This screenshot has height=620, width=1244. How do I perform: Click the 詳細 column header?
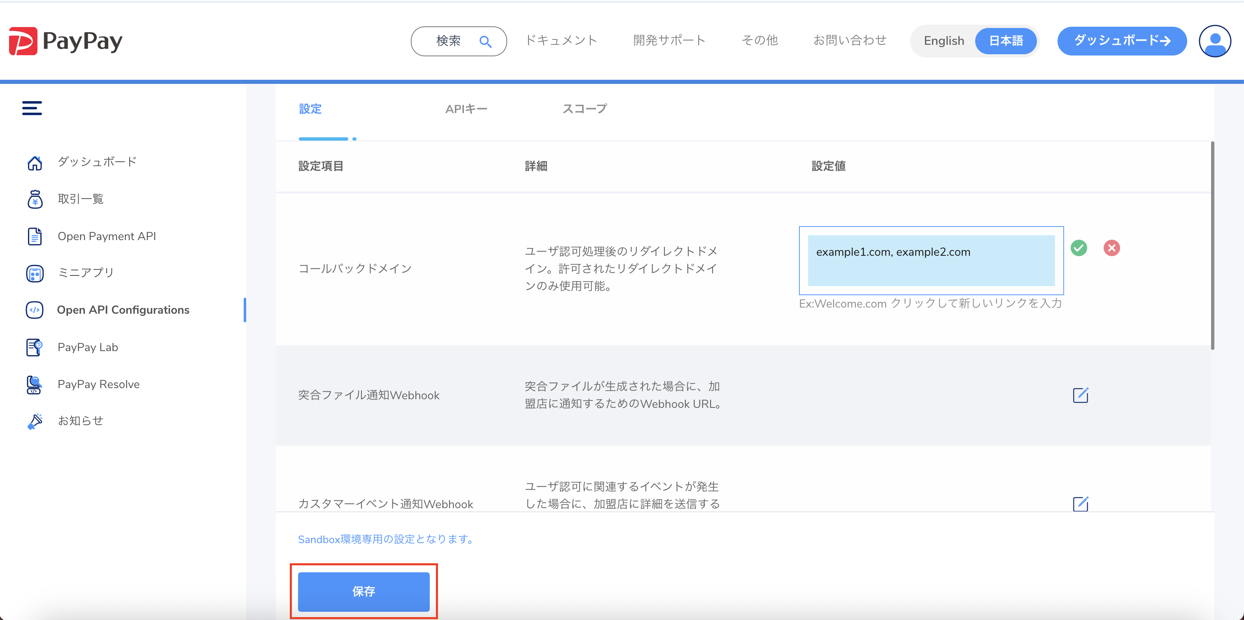pos(536,167)
